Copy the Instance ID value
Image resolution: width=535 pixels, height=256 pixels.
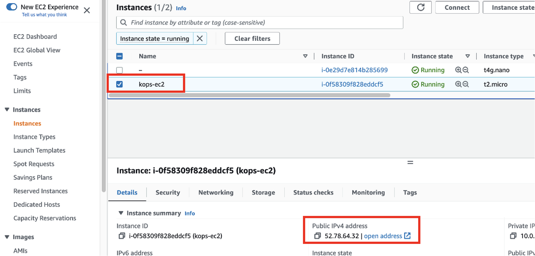point(122,236)
